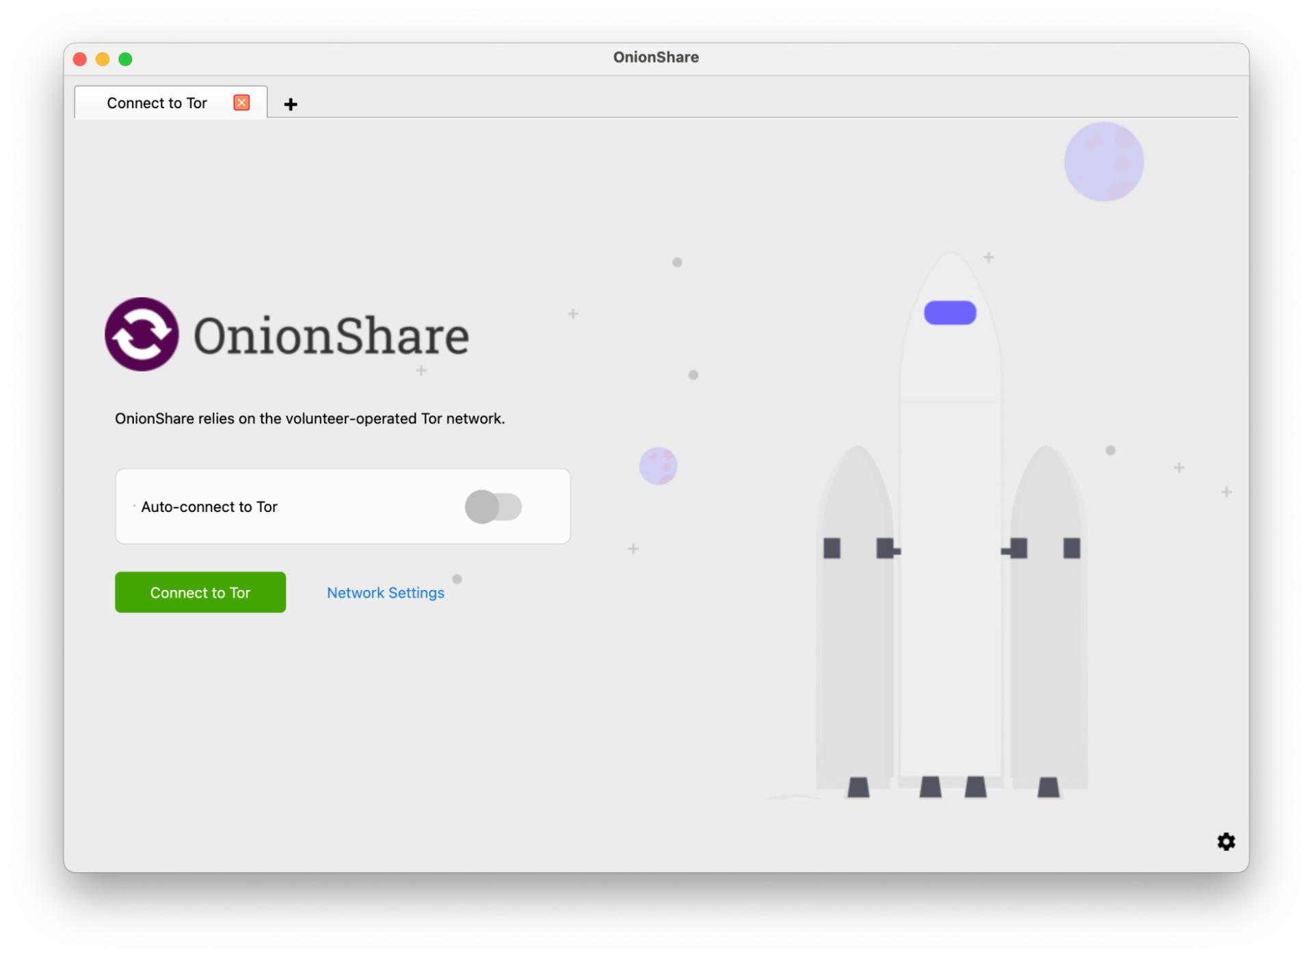Maximize window with green button
Image resolution: width=1313 pixels, height=957 pixels.
point(125,59)
